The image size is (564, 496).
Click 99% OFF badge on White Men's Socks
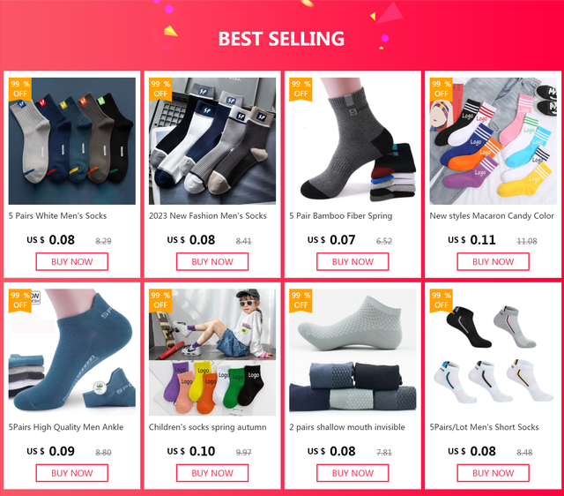(20, 89)
